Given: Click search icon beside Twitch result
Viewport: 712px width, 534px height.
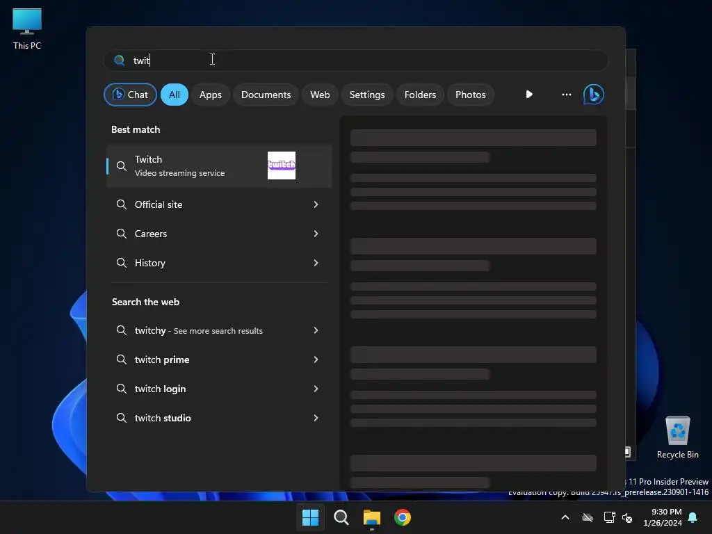Looking at the screenshot, I should [x=121, y=165].
